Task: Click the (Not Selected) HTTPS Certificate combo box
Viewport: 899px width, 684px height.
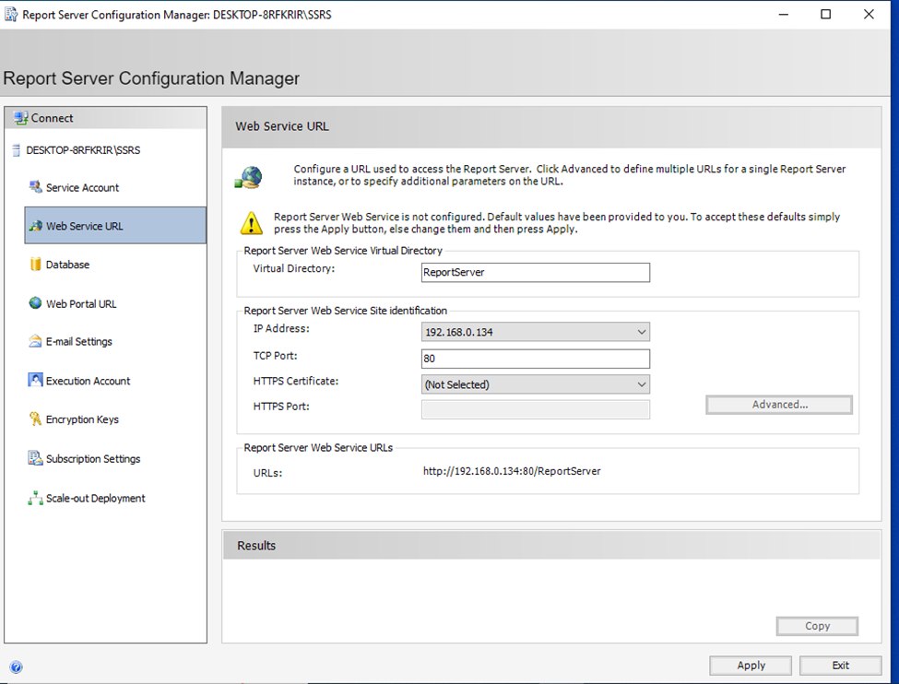Action: coord(536,384)
